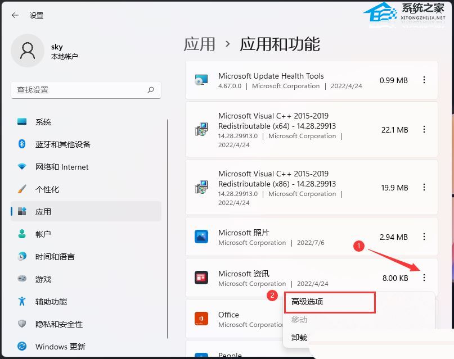
Task: Open the sky user avatar
Action: click(28, 51)
